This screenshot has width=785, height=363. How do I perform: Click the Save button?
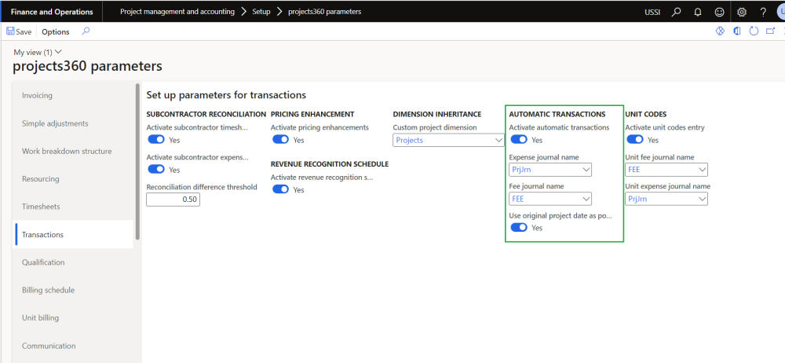pos(19,32)
